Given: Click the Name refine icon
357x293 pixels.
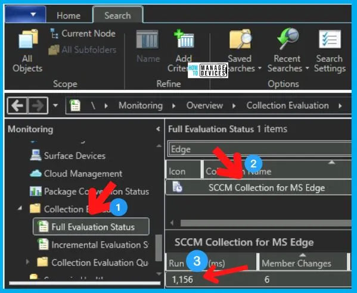Looking at the screenshot, I should pos(147,39).
